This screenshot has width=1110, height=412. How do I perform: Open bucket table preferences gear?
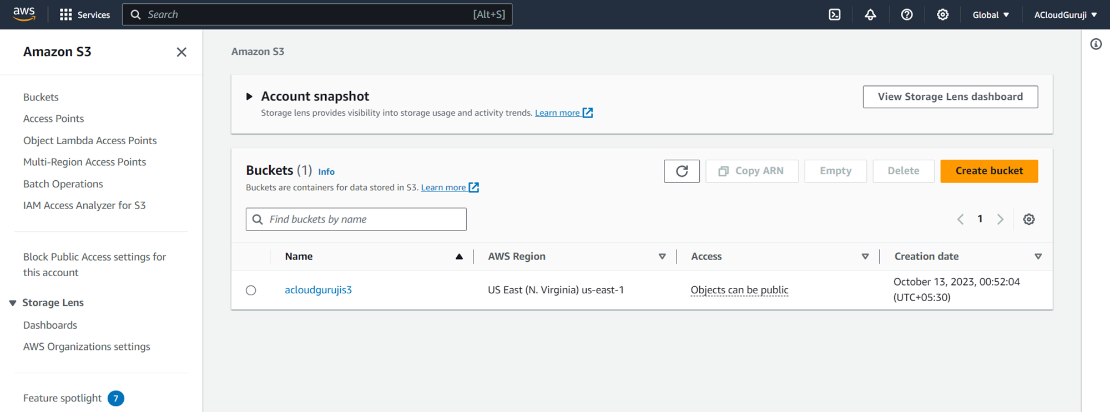1028,220
